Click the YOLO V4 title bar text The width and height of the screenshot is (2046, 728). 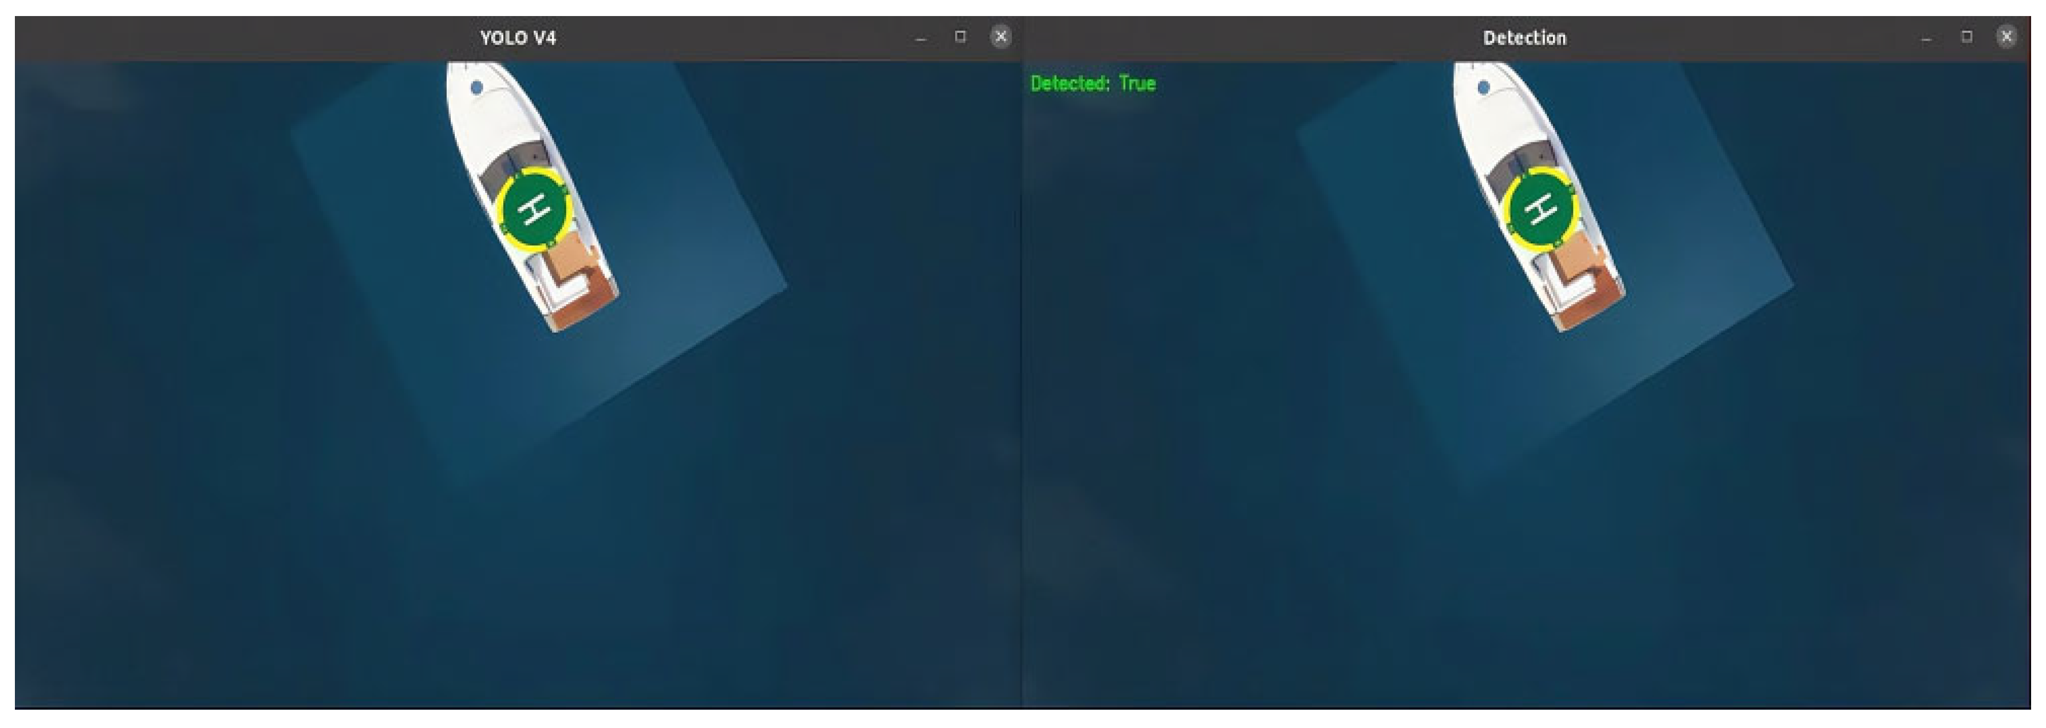point(518,37)
